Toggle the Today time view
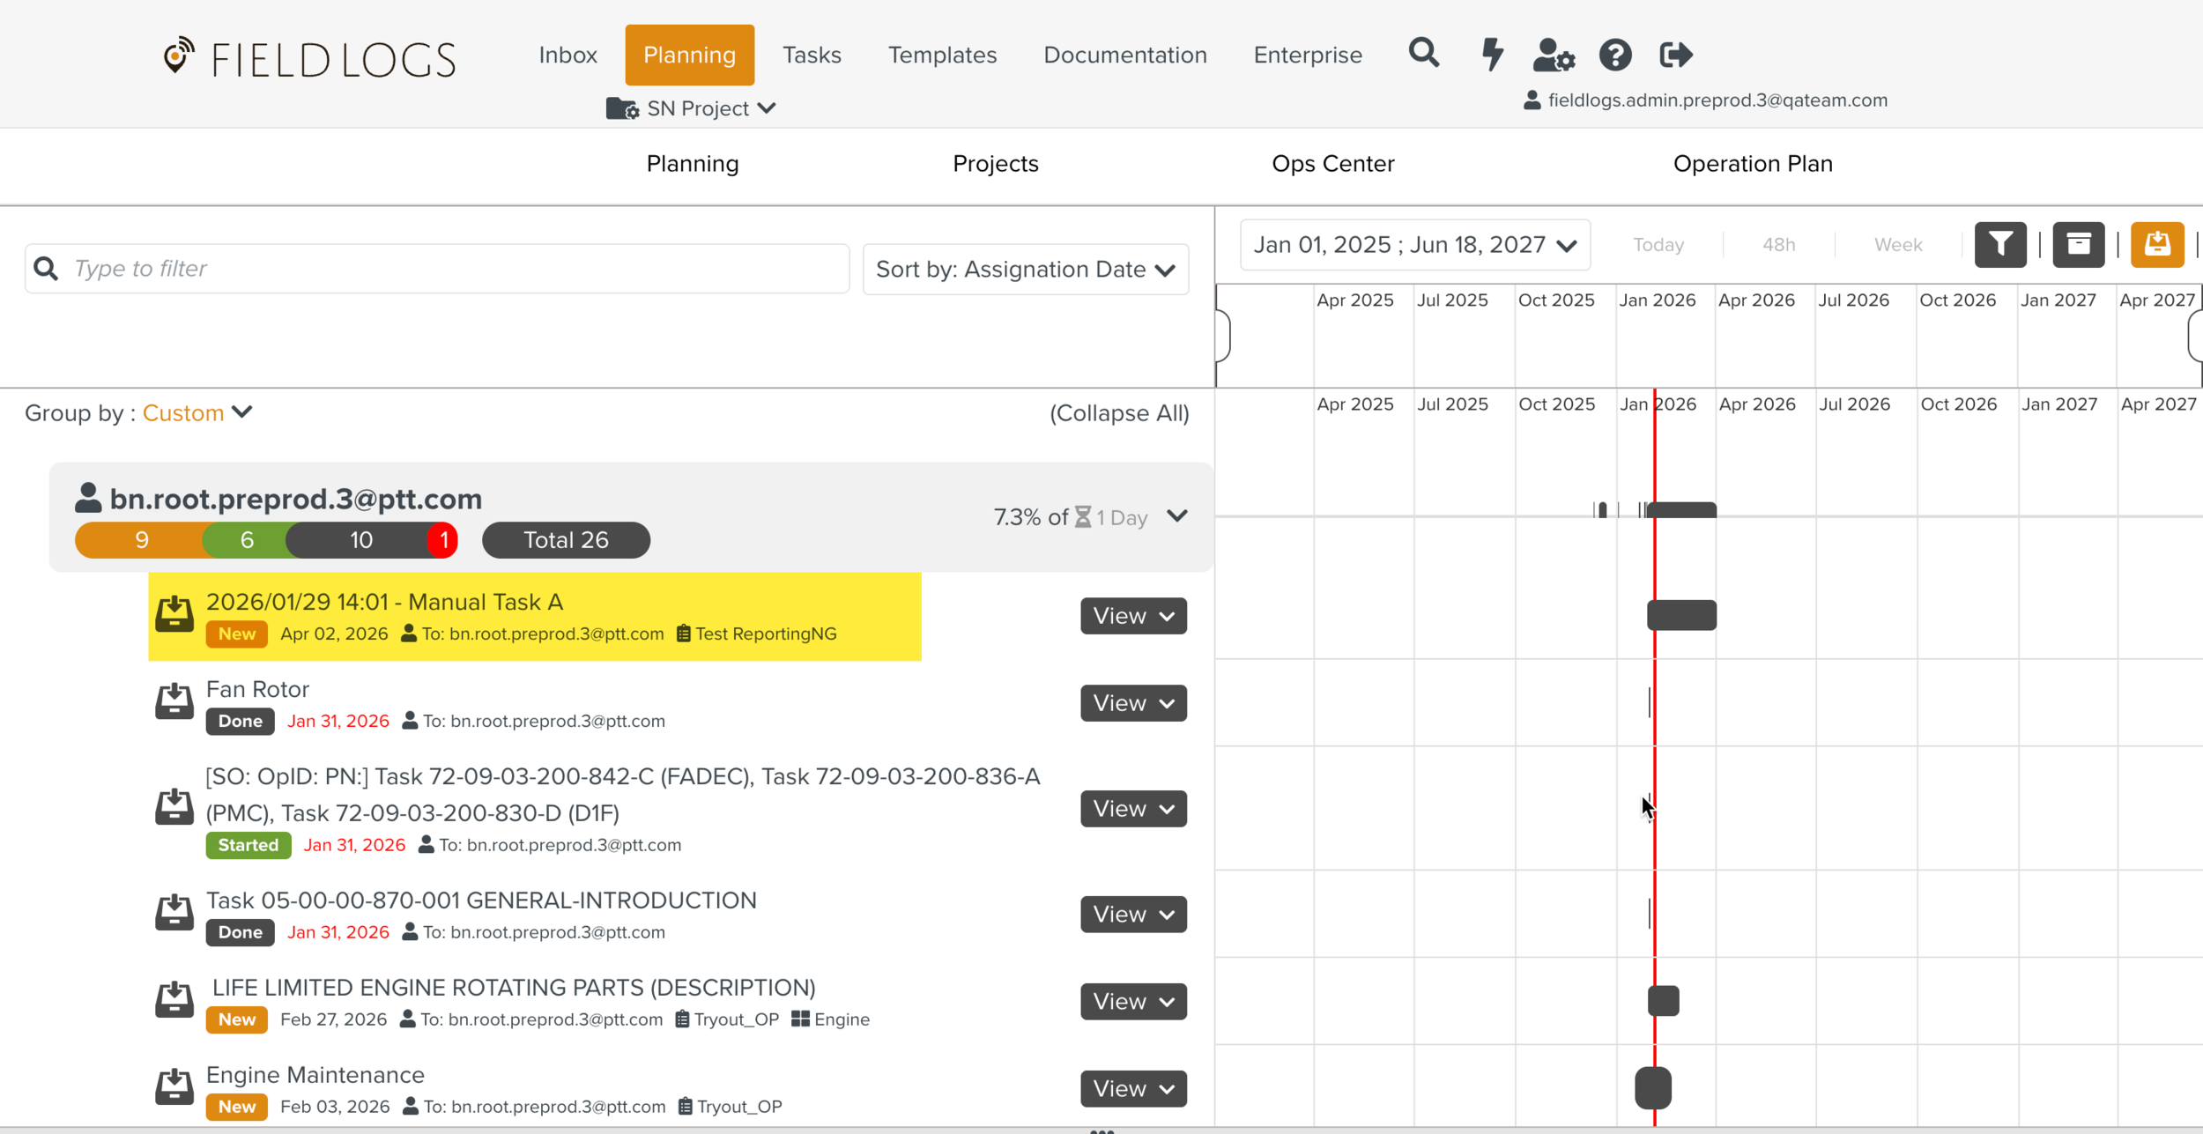Screen dimensions: 2203x1134 tap(1658, 245)
